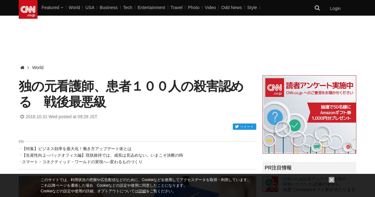Close the cookie notice banner
This screenshot has width=375, height=197.
[332, 180]
